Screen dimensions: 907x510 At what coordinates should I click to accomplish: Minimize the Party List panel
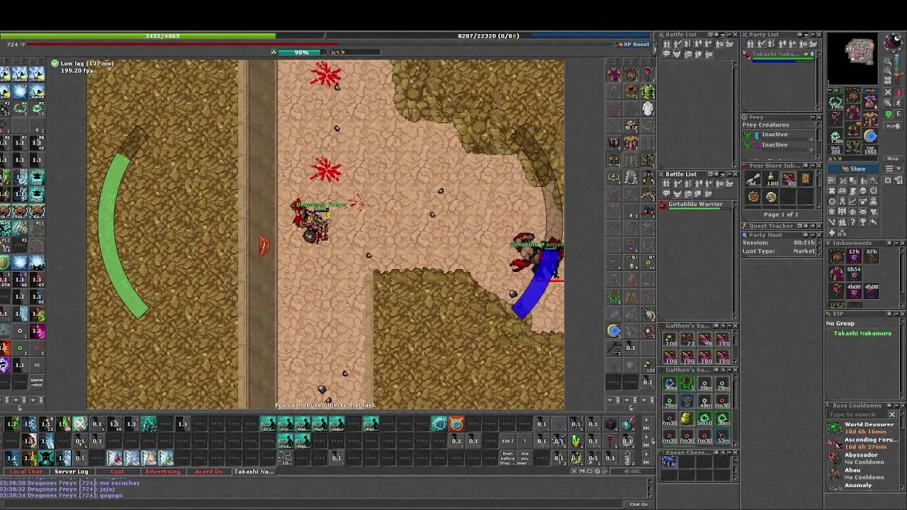point(811,35)
